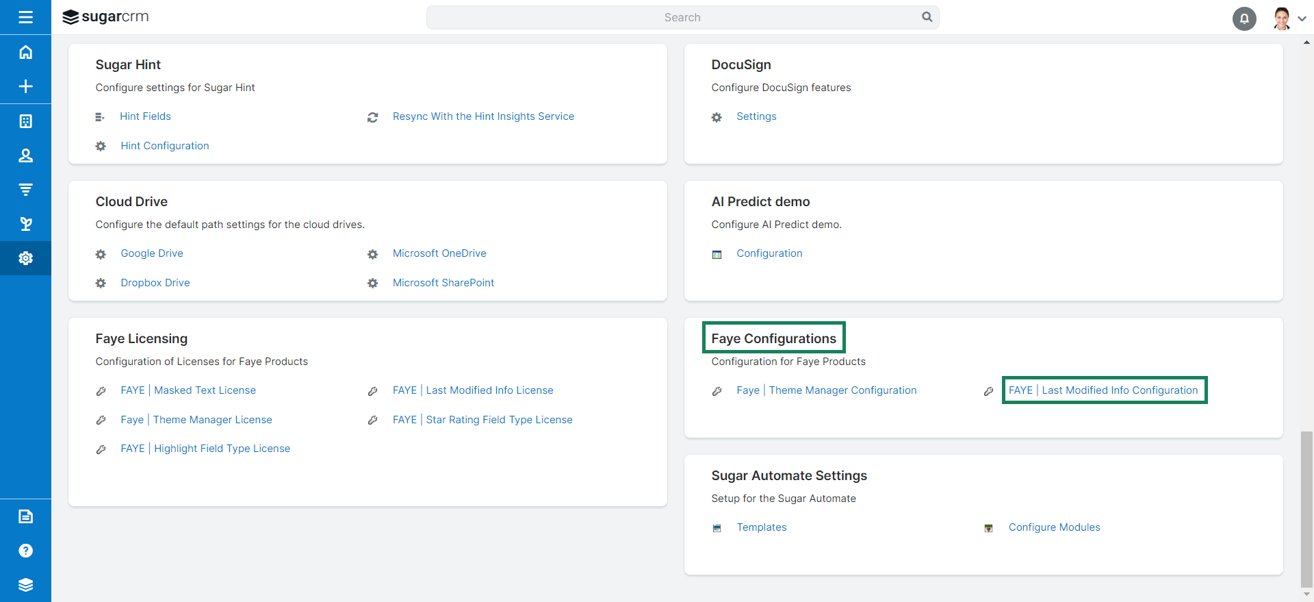Viewport: 1314px width, 602px height.
Task: Click the Cloud Drive heading text
Action: click(131, 201)
